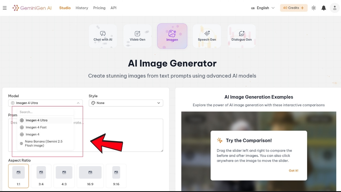Select the 1:1 aspect ratio
The width and height of the screenshot is (341, 192).
[x=18, y=176]
